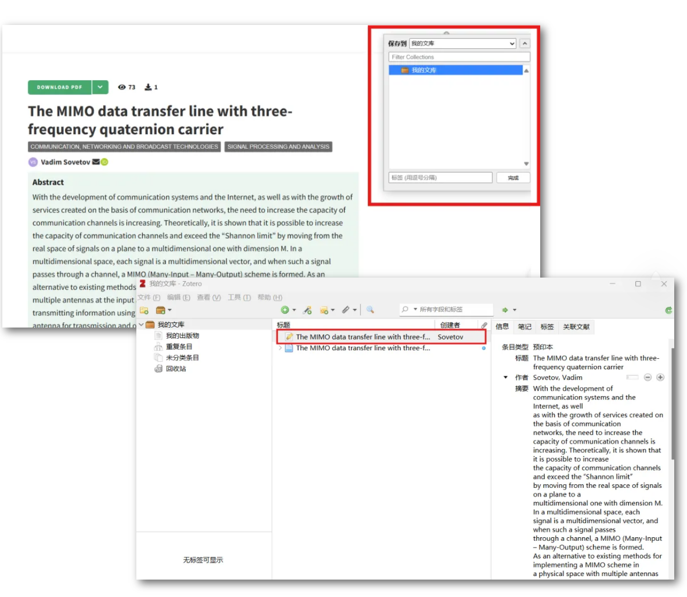Click the Add Attachment paperclip icon
The height and width of the screenshot is (597, 687).
point(346,310)
